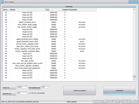This screenshot has height=104, width=139.
Task: Click the Werkstattnummer input field
Action: (x=45, y=87)
